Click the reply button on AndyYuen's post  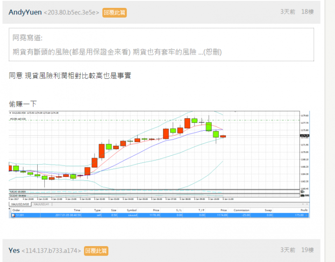pyautogui.click(x=114, y=13)
